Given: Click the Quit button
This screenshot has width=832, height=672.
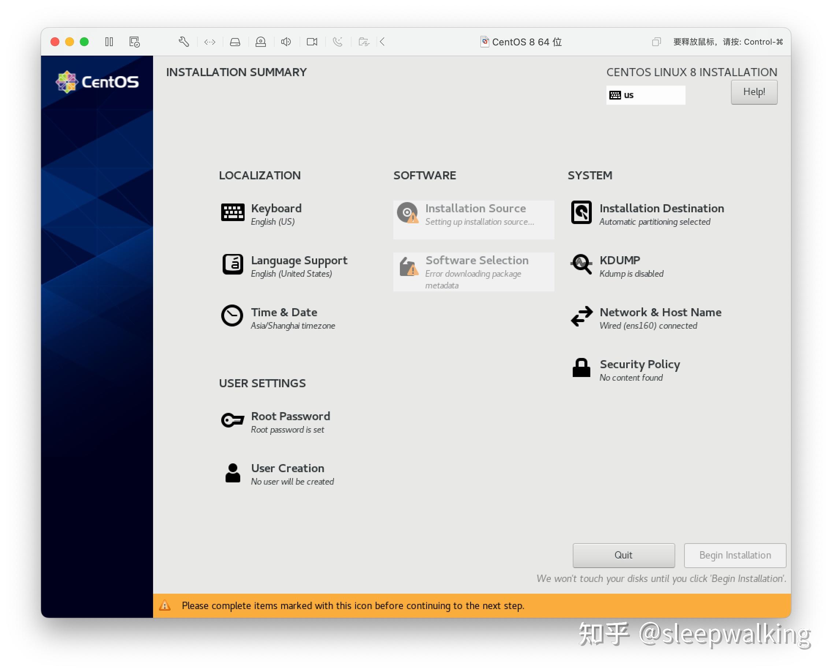Looking at the screenshot, I should pyautogui.click(x=624, y=555).
